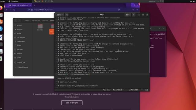Select the Oh My Zsh browser tab
Screen dimensions: 196x110
coord(20,5)
